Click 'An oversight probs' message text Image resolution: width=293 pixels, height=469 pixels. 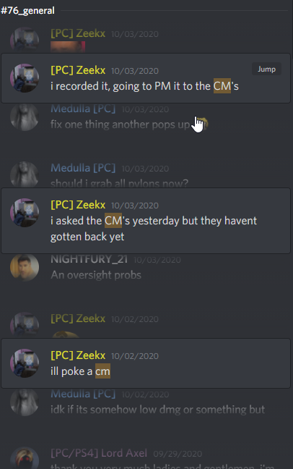pos(96,275)
